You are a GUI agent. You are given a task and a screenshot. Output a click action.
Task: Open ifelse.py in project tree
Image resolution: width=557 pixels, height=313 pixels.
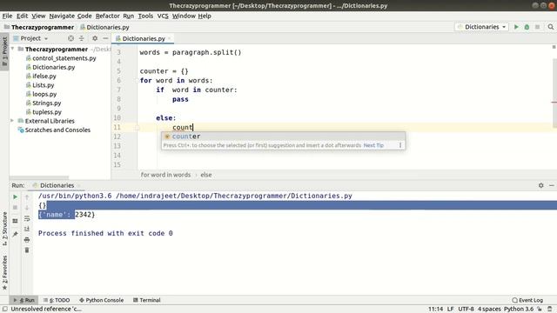point(44,76)
